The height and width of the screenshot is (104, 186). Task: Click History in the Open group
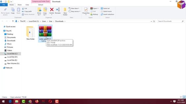point(94,14)
